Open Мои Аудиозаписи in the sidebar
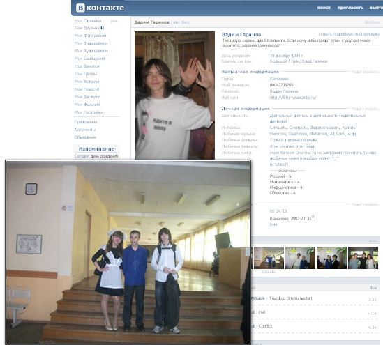Screen dimensions: 383x345 [91, 51]
